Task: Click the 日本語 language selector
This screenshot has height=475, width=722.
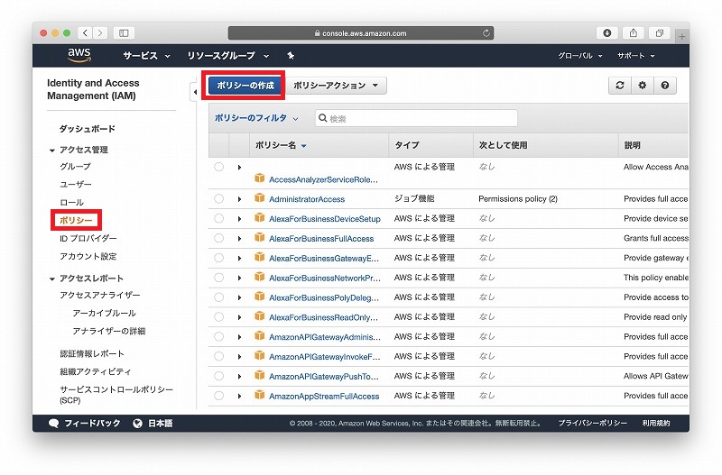Action: 160,423
